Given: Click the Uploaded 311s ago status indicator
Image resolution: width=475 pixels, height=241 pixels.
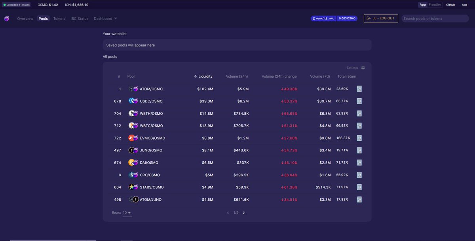Looking at the screenshot, I should tap(17, 5).
